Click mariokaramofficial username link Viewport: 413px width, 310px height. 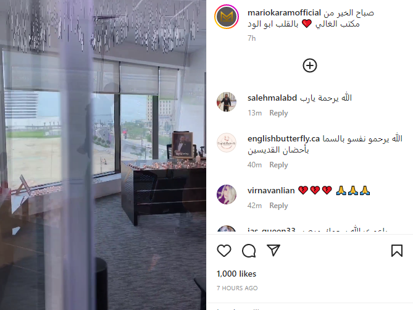(x=284, y=12)
